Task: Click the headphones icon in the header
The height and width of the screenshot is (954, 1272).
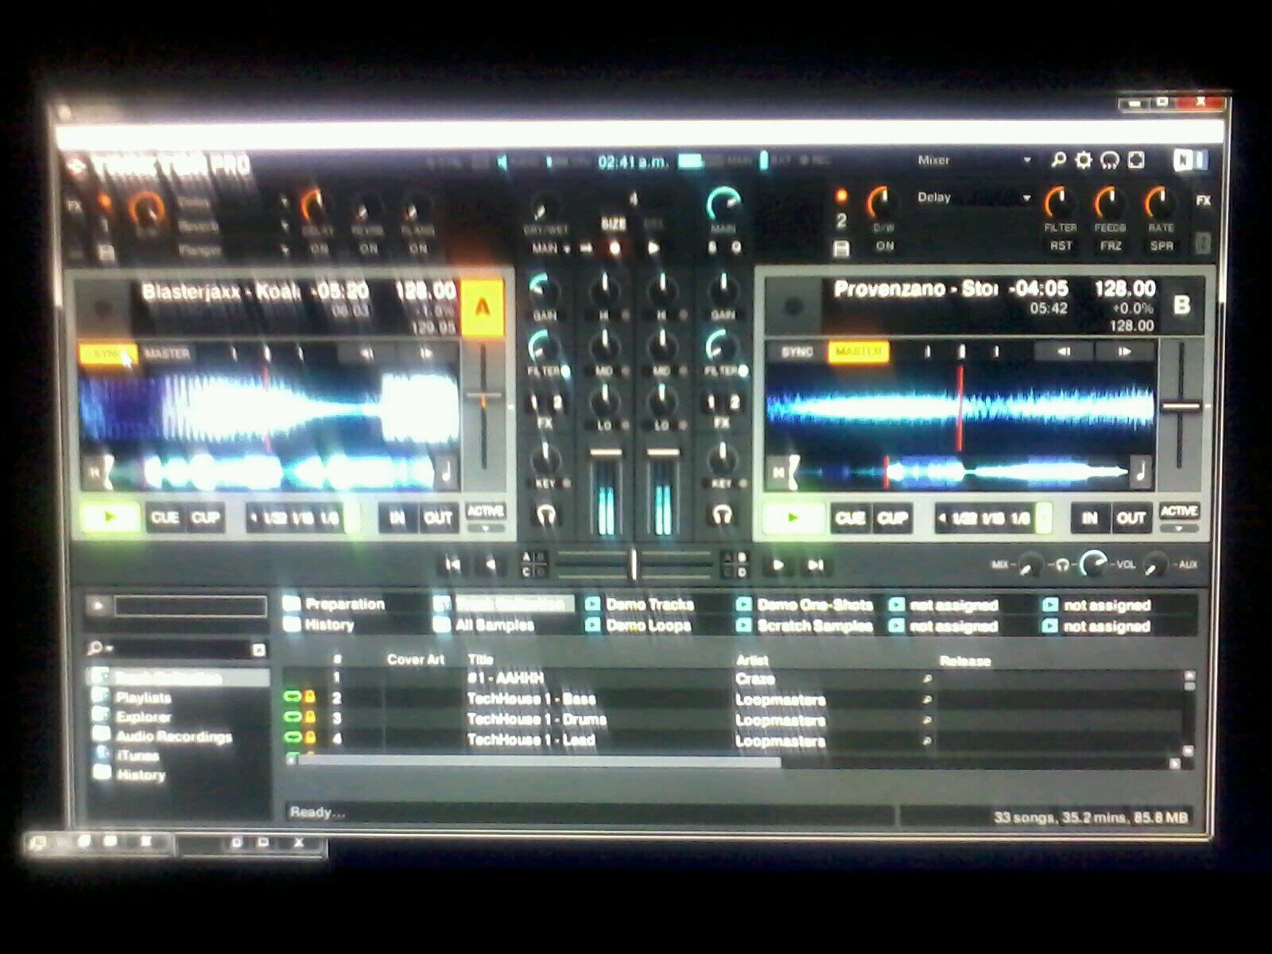Action: [x=1110, y=161]
